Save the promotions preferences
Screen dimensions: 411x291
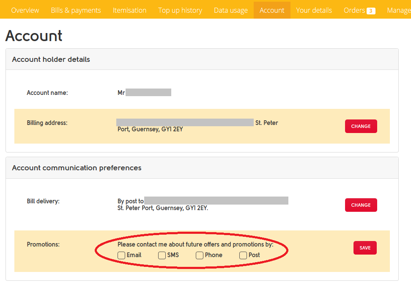click(364, 248)
